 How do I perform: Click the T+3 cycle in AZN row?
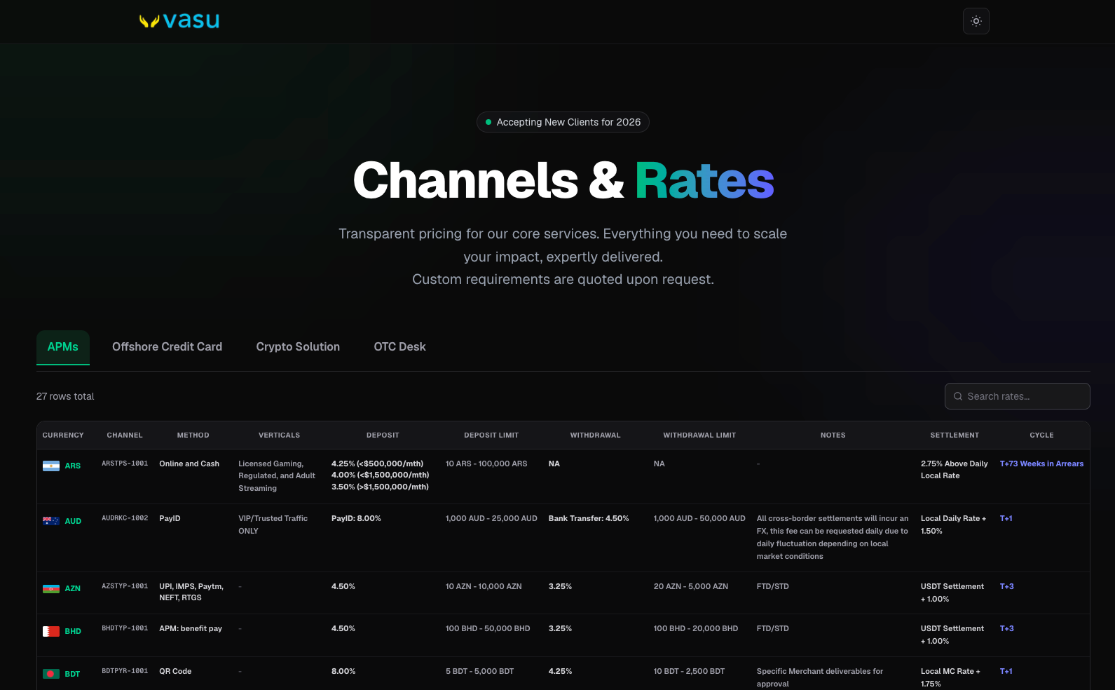click(1006, 586)
